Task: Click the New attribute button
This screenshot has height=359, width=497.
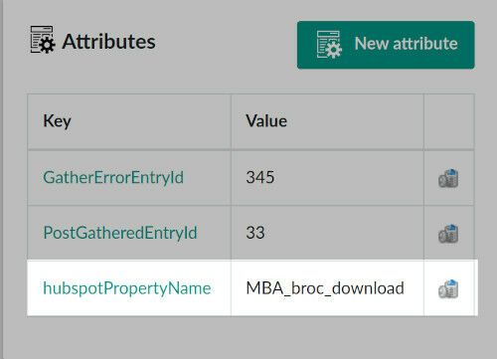Action: 386,45
